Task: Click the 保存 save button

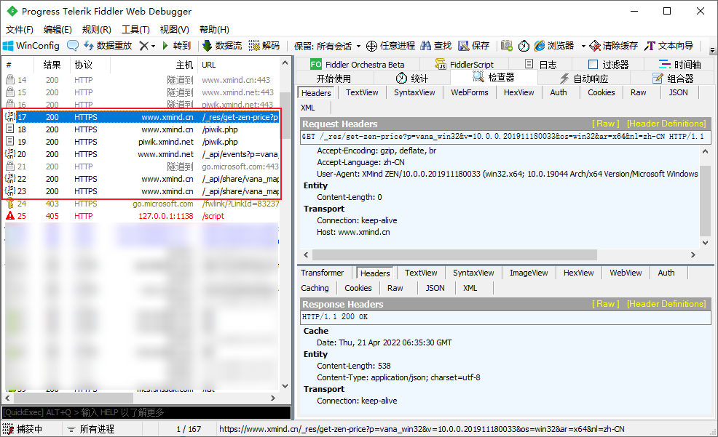Action: click(474, 45)
